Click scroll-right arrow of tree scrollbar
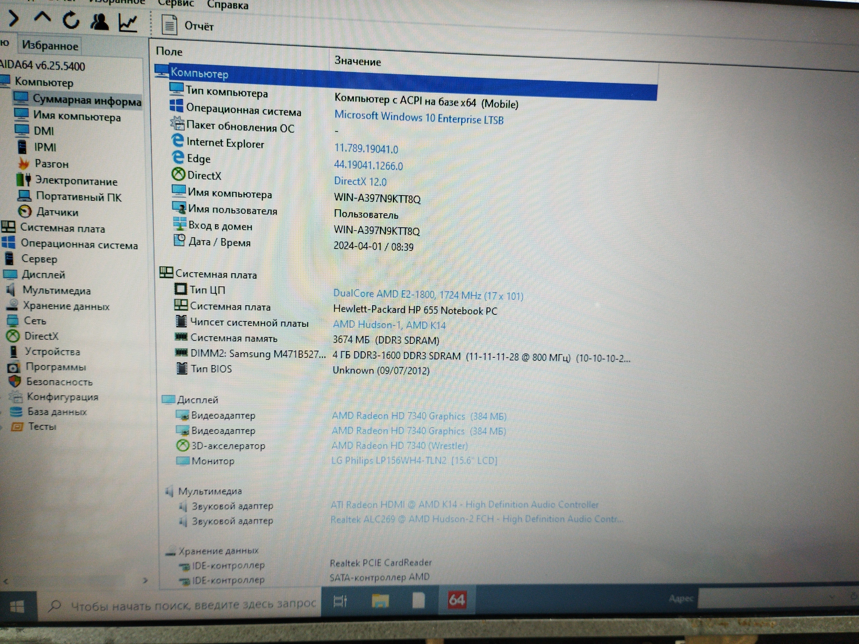Image resolution: width=859 pixels, height=644 pixels. coord(145,580)
